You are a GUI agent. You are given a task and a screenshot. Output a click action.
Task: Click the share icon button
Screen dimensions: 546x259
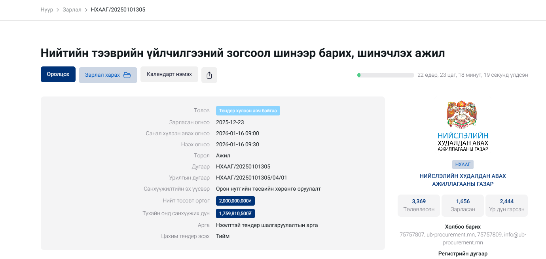tap(209, 75)
